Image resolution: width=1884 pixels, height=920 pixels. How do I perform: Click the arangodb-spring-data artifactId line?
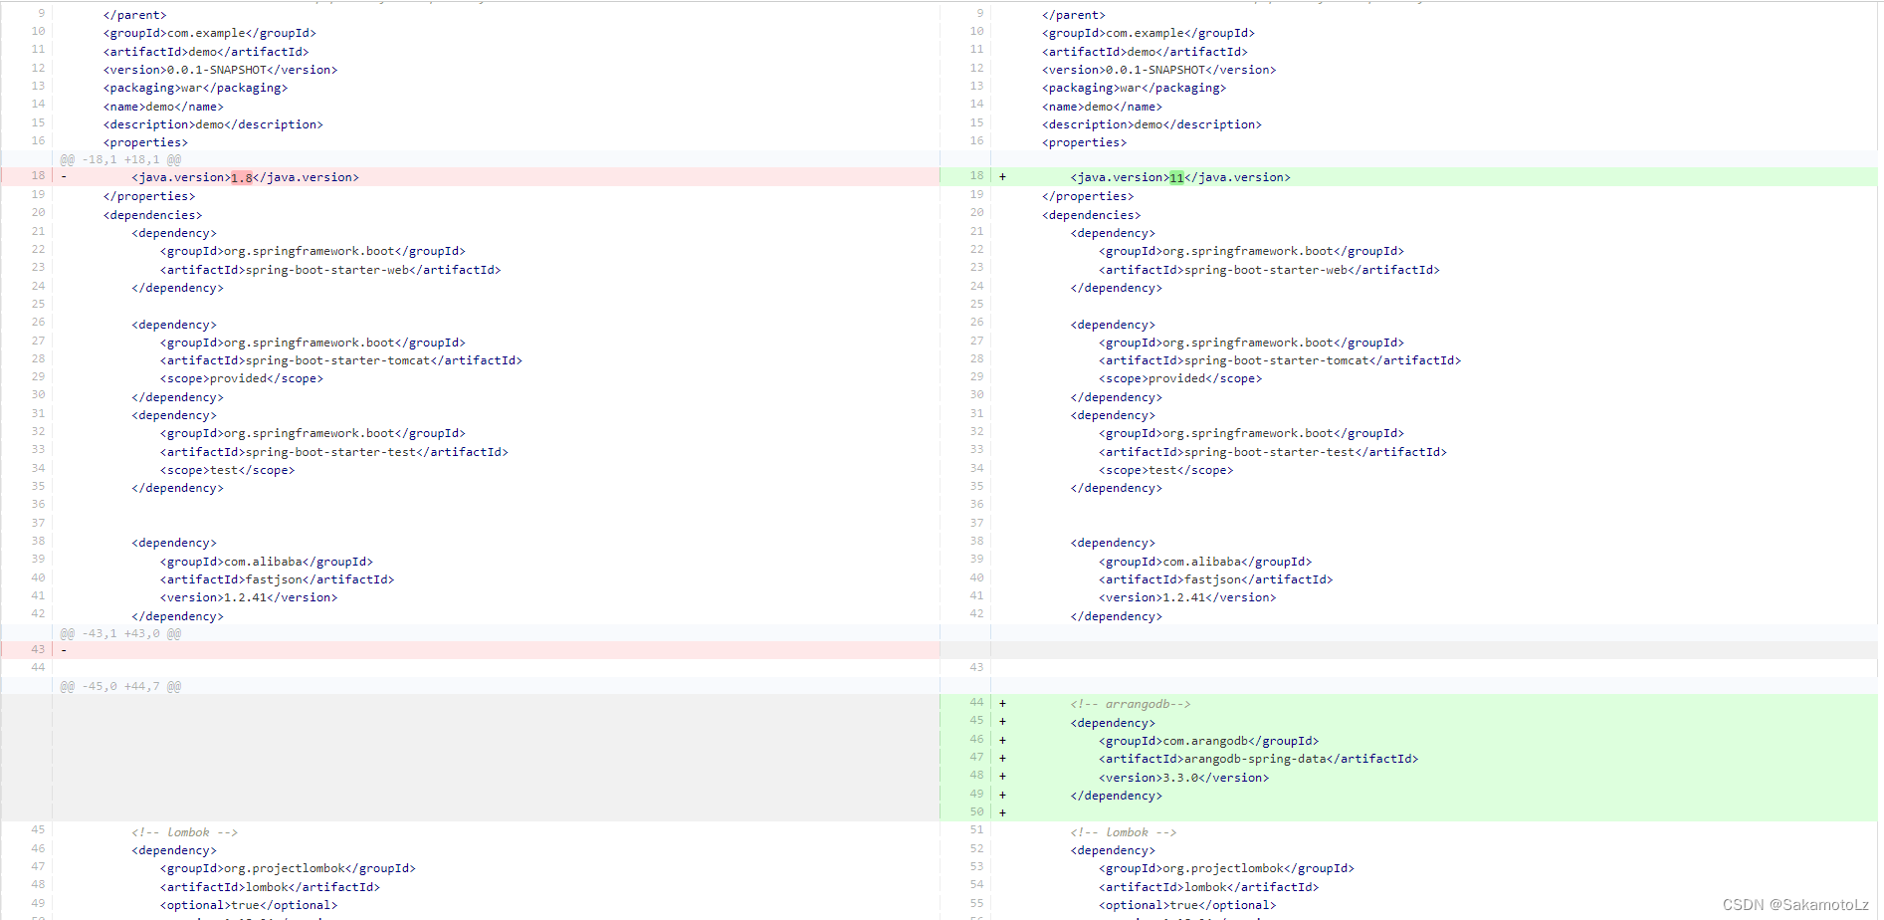tap(1258, 758)
